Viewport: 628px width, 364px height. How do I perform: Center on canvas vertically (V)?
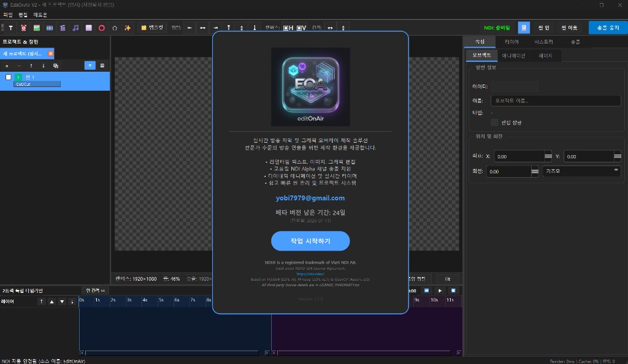click(301, 28)
